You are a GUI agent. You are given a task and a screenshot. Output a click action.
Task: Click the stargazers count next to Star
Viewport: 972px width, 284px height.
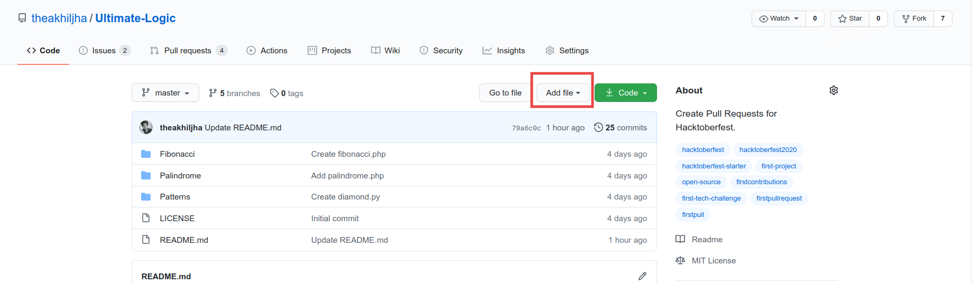(878, 18)
